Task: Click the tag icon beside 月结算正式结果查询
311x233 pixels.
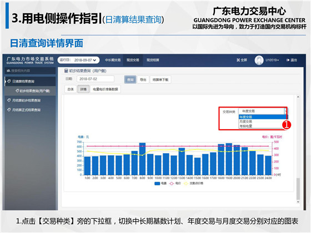Action: (x=9, y=110)
